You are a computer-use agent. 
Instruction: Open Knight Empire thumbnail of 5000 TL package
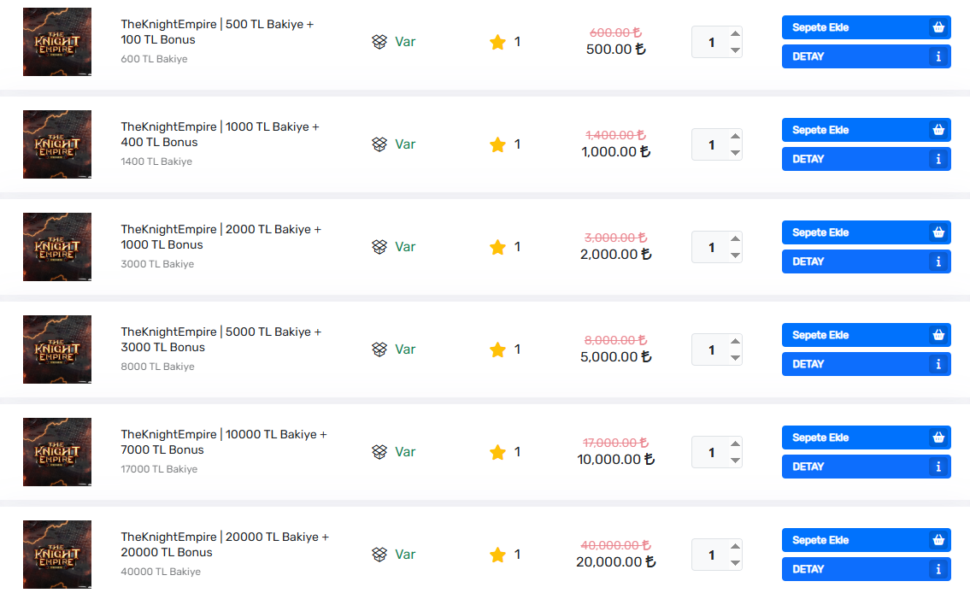pyautogui.click(x=57, y=349)
